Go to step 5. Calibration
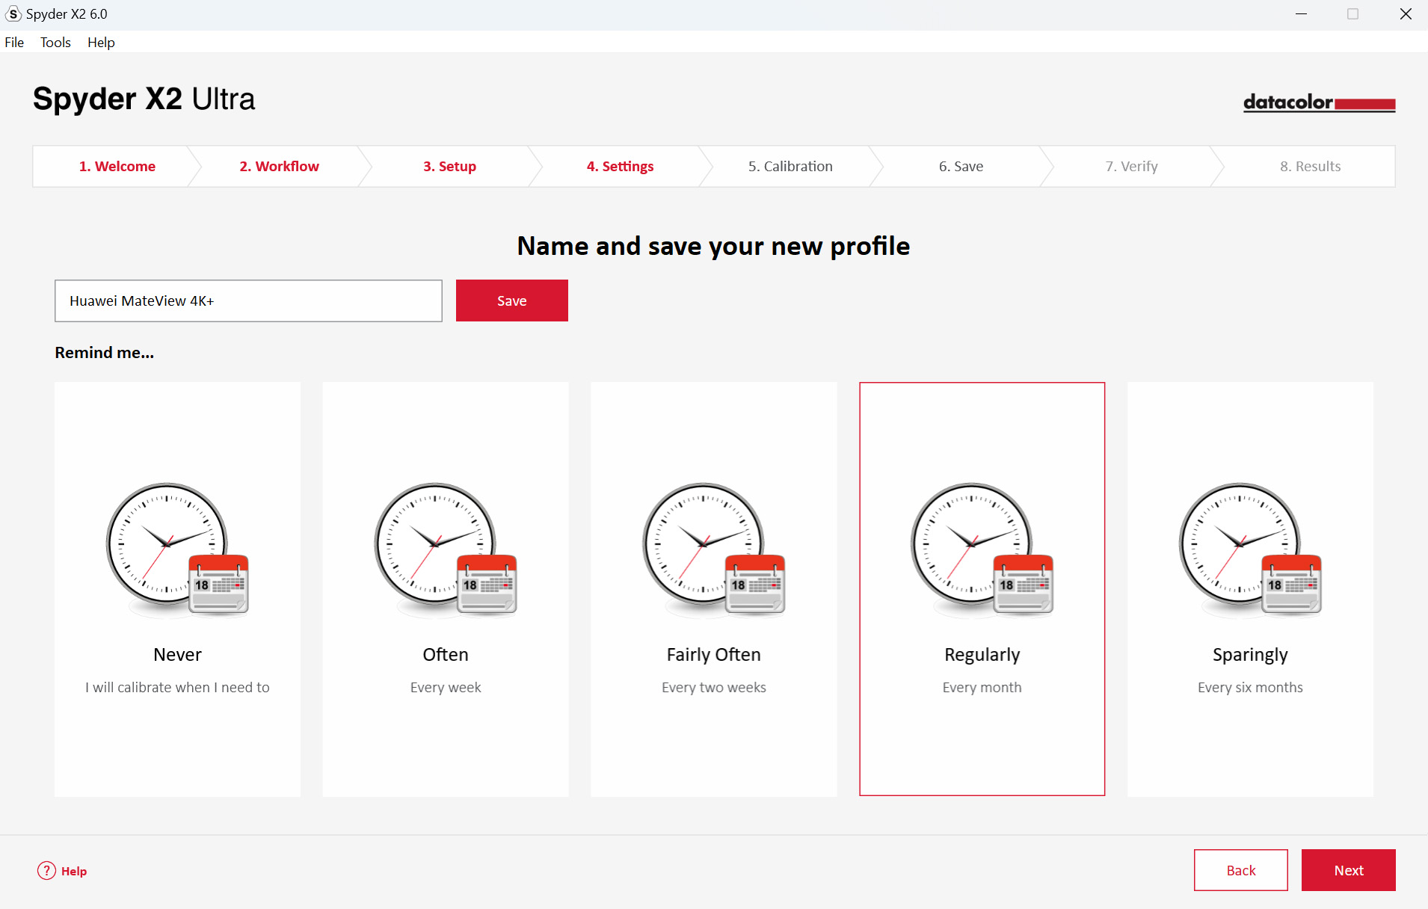 click(790, 166)
